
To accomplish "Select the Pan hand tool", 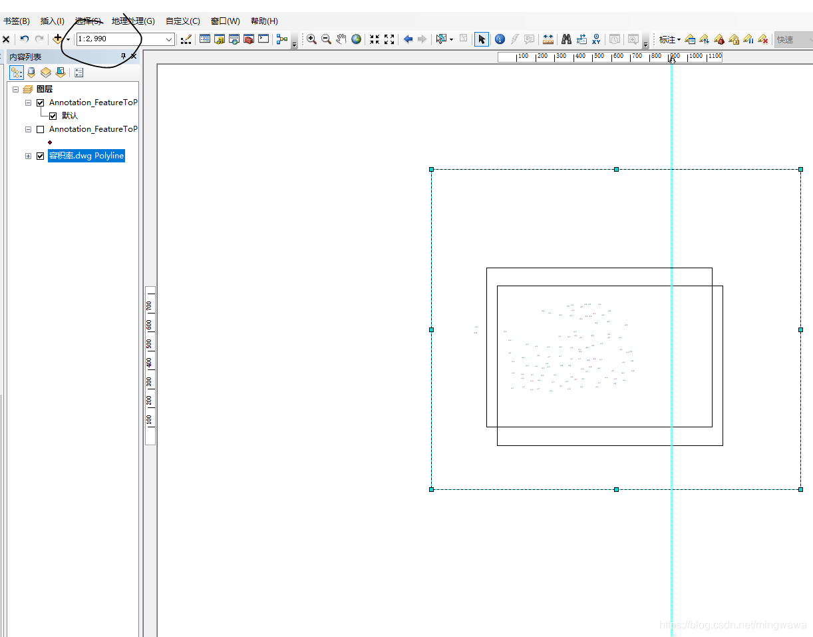I will [341, 39].
